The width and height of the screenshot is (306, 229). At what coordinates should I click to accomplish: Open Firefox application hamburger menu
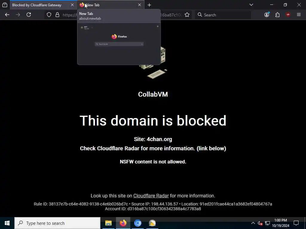click(x=299, y=15)
